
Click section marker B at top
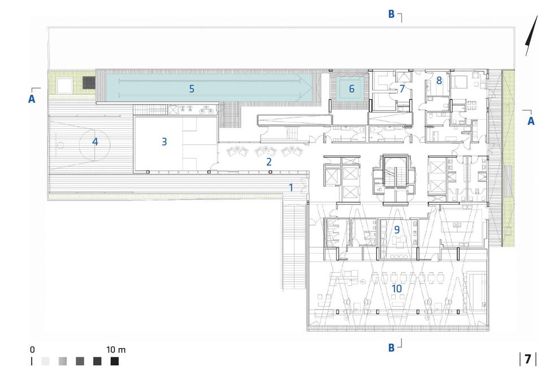click(x=391, y=15)
